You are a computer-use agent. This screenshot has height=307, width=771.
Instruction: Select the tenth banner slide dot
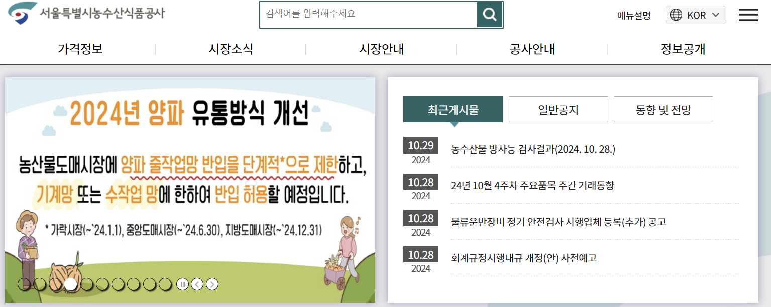coord(165,284)
